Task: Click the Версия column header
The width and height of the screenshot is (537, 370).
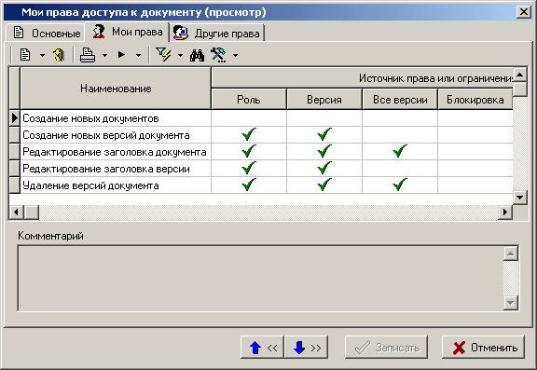Action: (x=324, y=100)
